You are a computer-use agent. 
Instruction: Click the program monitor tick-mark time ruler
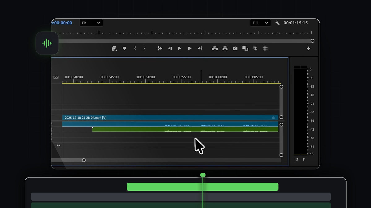coord(185,33)
